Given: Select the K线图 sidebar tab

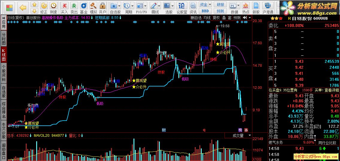Looking at the screenshot, I should tap(4, 55).
